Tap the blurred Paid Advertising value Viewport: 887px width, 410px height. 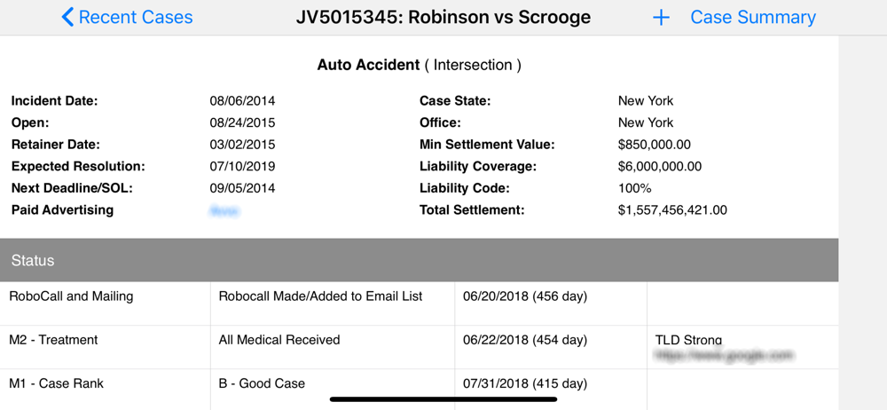coord(224,211)
